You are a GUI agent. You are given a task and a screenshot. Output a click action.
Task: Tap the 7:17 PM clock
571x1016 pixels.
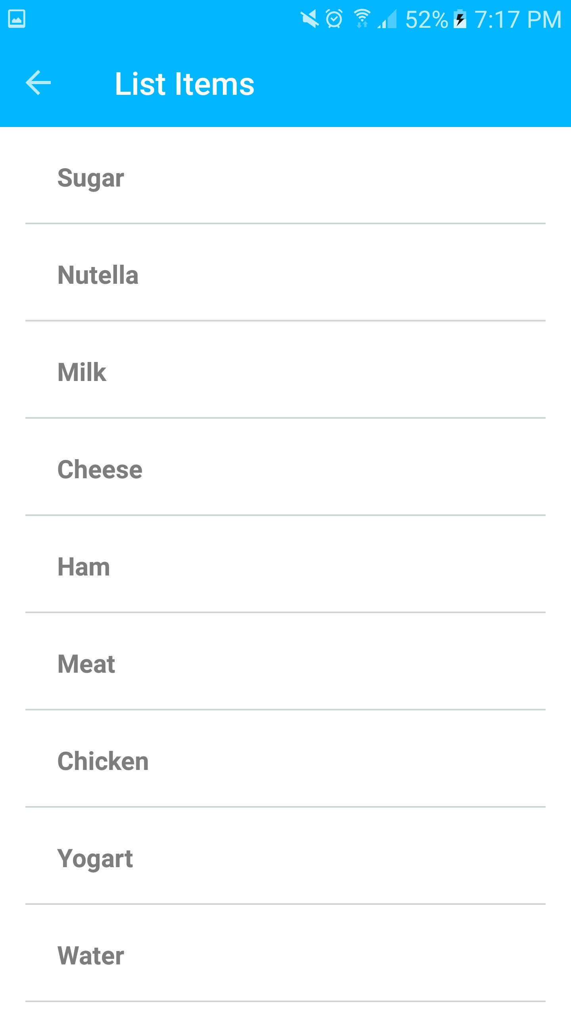[518, 19]
